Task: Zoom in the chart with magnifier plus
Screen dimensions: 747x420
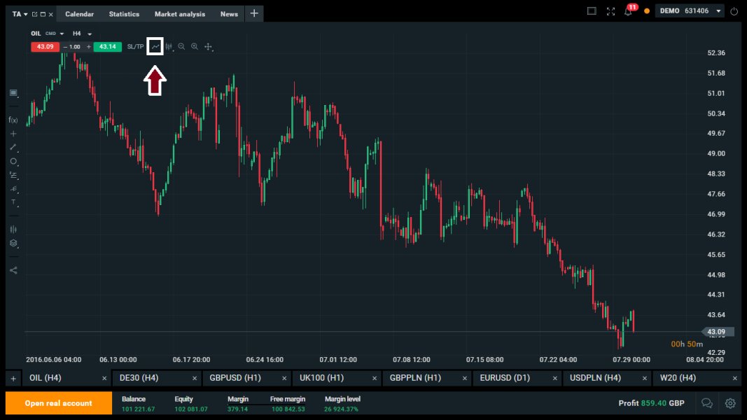Action: [x=195, y=46]
